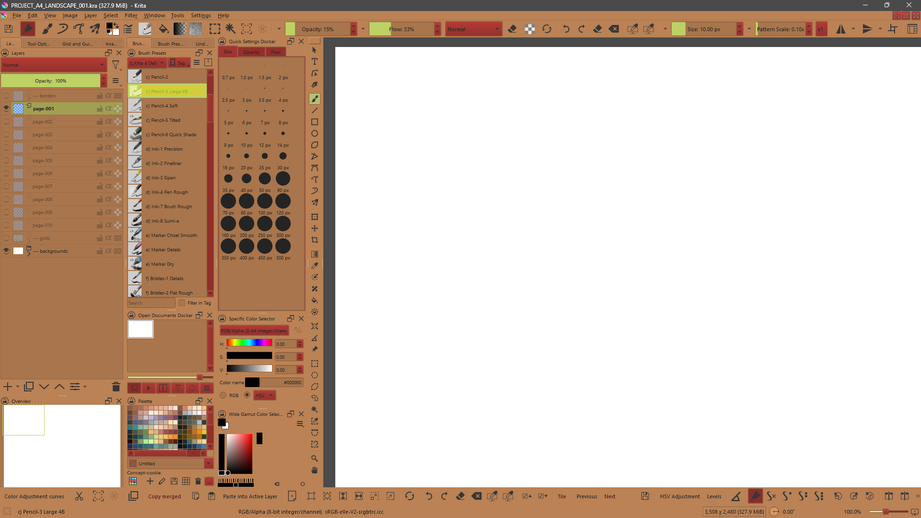Screen dimensions: 921x518
Task: Select the Text tool in toolbox
Action: tap(315, 61)
